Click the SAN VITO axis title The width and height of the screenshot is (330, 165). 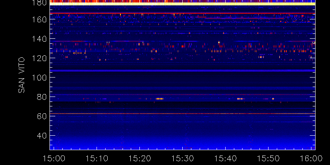click(21, 75)
